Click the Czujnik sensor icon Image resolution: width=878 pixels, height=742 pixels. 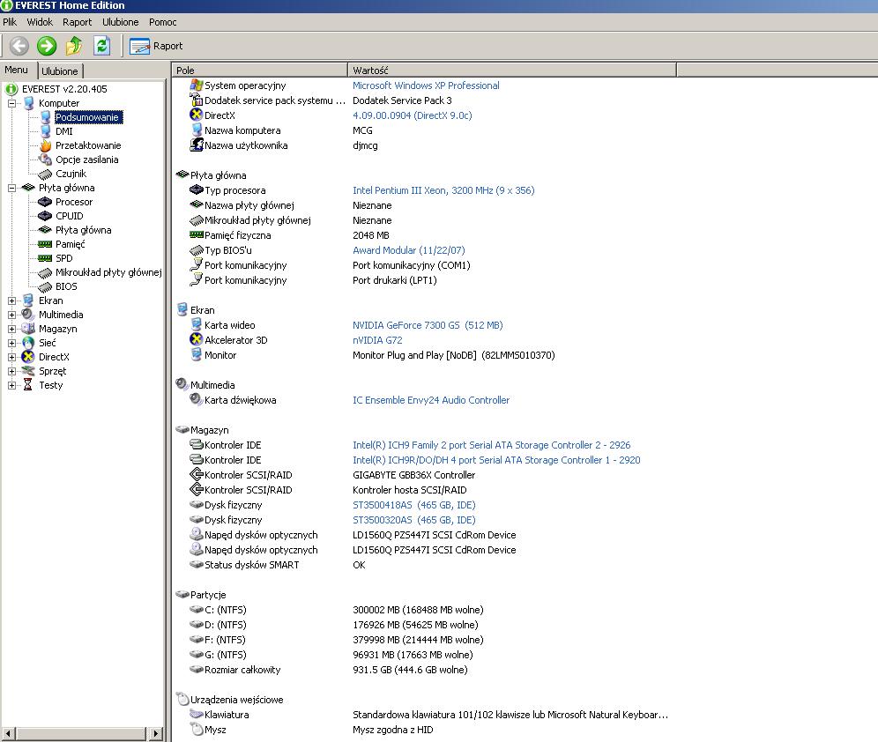45,174
